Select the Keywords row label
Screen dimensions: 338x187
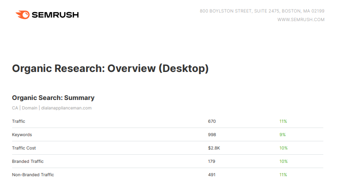click(x=22, y=135)
